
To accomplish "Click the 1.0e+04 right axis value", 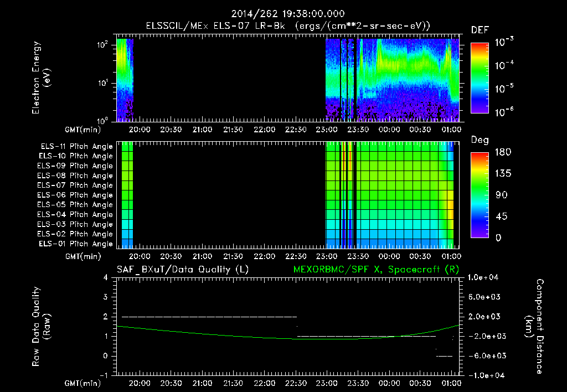I will [x=483, y=277].
